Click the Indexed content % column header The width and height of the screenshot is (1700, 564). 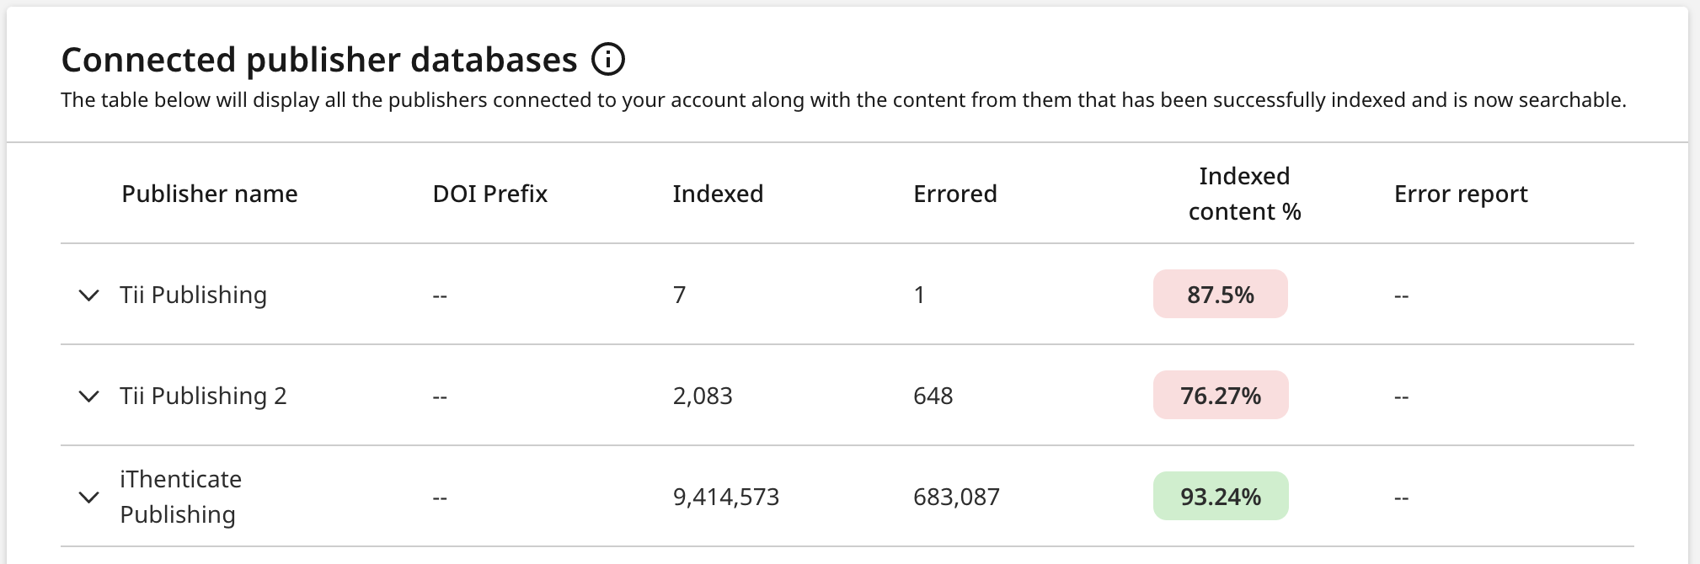pos(1244,194)
